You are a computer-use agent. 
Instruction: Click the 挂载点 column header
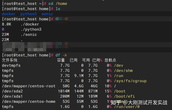click(110, 60)
